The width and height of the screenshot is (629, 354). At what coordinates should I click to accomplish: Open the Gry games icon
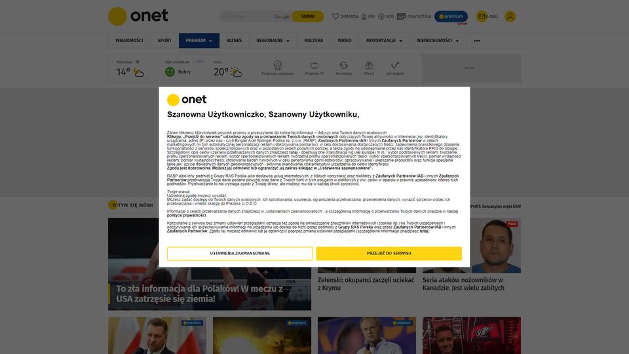coord(364,16)
